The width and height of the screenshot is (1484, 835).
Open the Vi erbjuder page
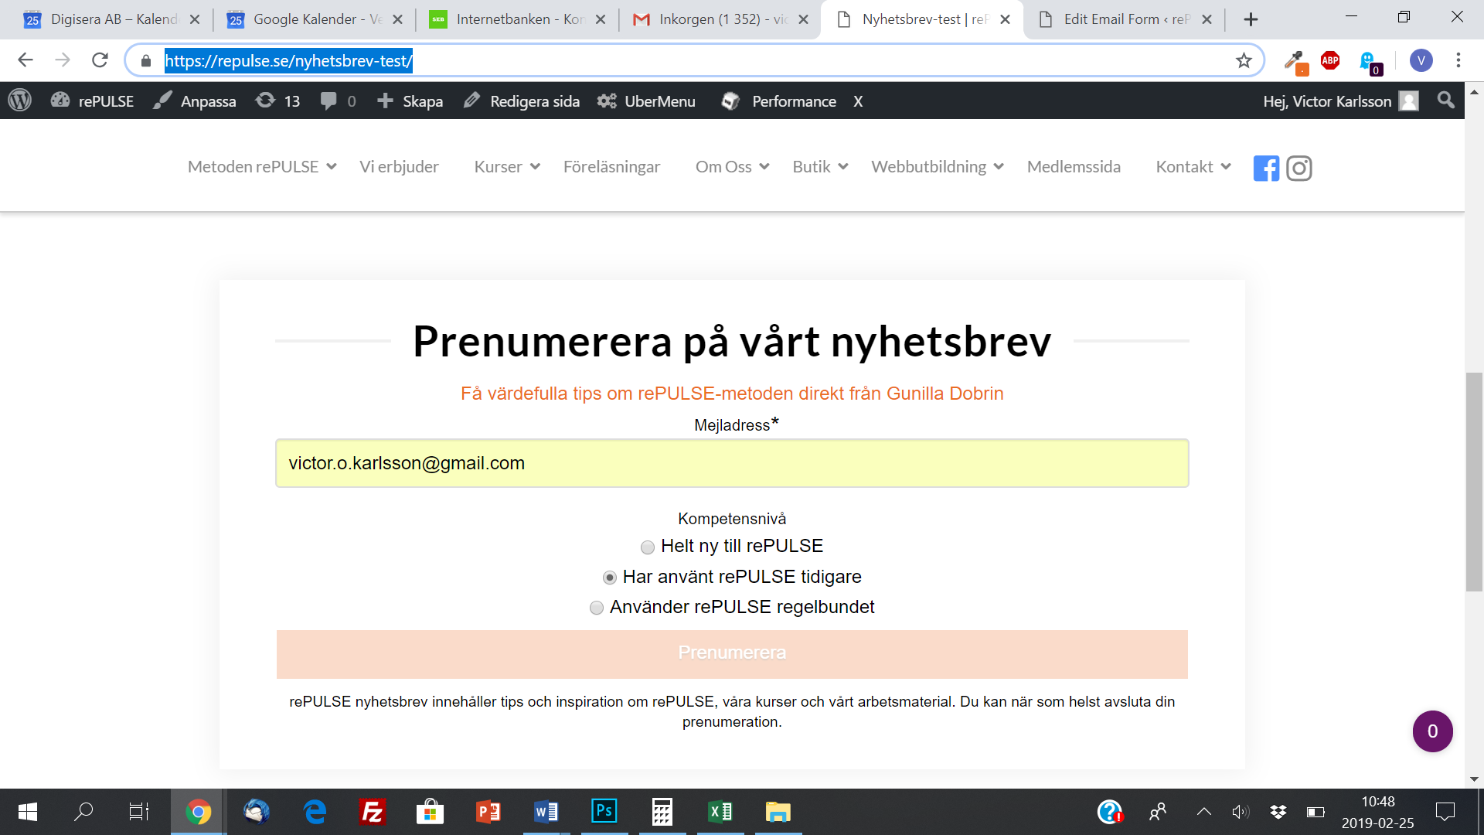pyautogui.click(x=399, y=167)
